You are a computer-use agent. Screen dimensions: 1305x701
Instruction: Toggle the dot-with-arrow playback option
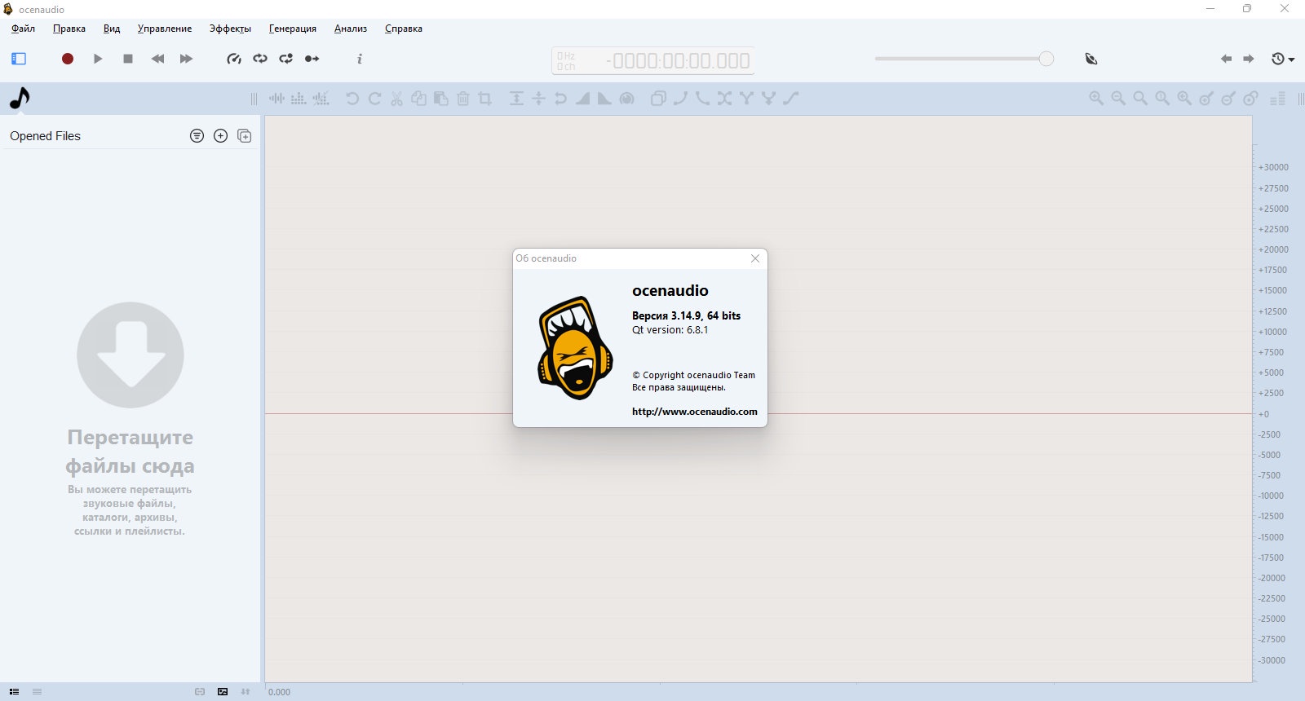pyautogui.click(x=312, y=59)
